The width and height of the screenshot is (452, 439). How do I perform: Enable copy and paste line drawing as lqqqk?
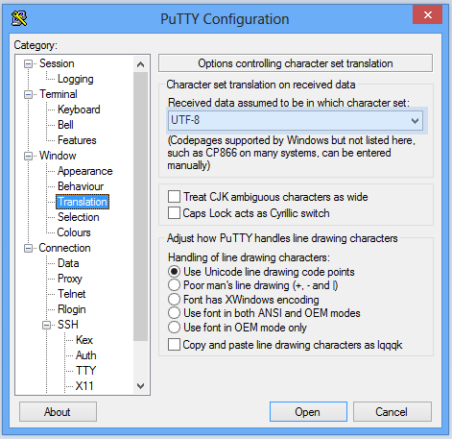click(x=174, y=345)
